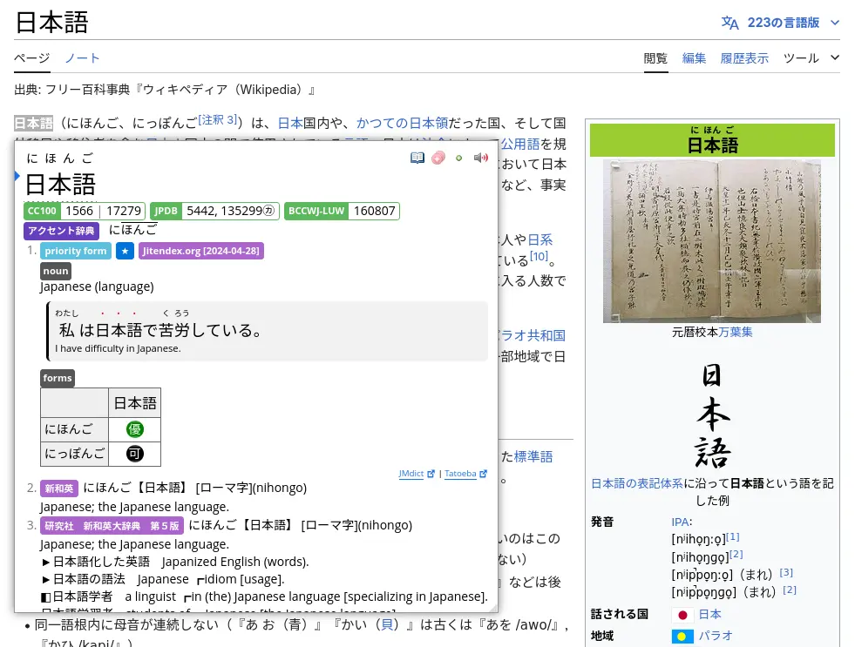Image resolution: width=855 pixels, height=647 pixels.
Task: Click the にっぽんご reading in forms table
Action: pos(75,454)
